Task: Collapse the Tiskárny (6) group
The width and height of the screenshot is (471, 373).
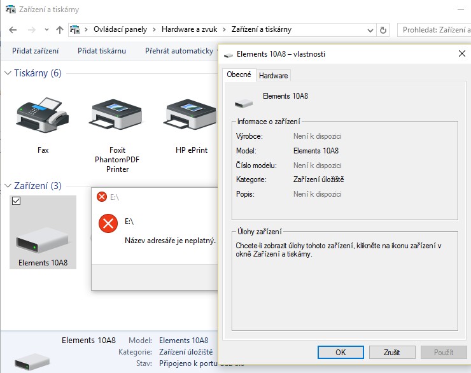Action: [x=8, y=73]
